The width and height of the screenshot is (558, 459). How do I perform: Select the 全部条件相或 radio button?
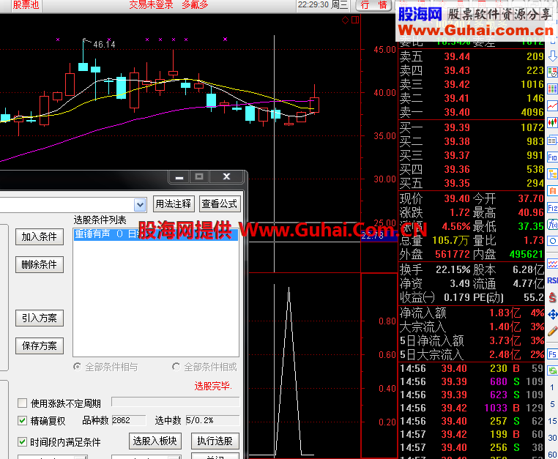pyautogui.click(x=176, y=367)
